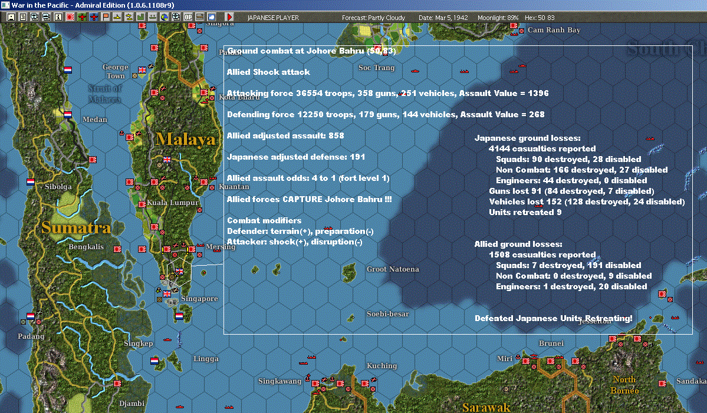This screenshot has height=413, width=707.
Task: Click the Brunei city label
Action: click(551, 343)
